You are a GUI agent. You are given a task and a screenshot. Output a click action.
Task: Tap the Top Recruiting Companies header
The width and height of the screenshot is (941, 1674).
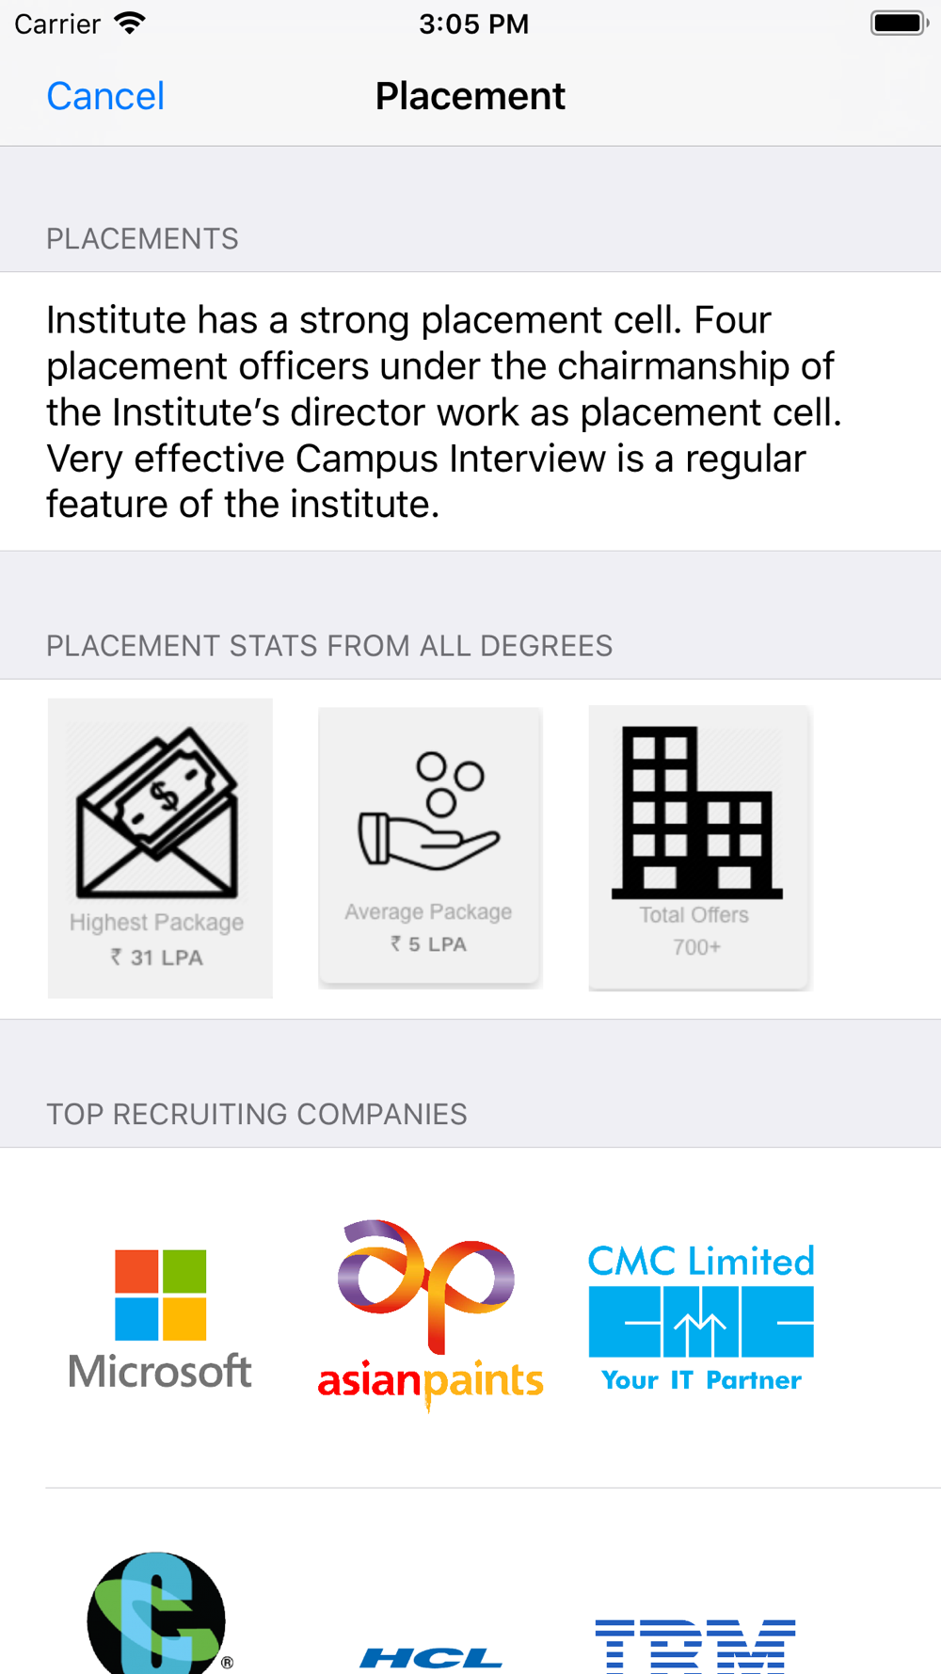pyautogui.click(x=257, y=1114)
